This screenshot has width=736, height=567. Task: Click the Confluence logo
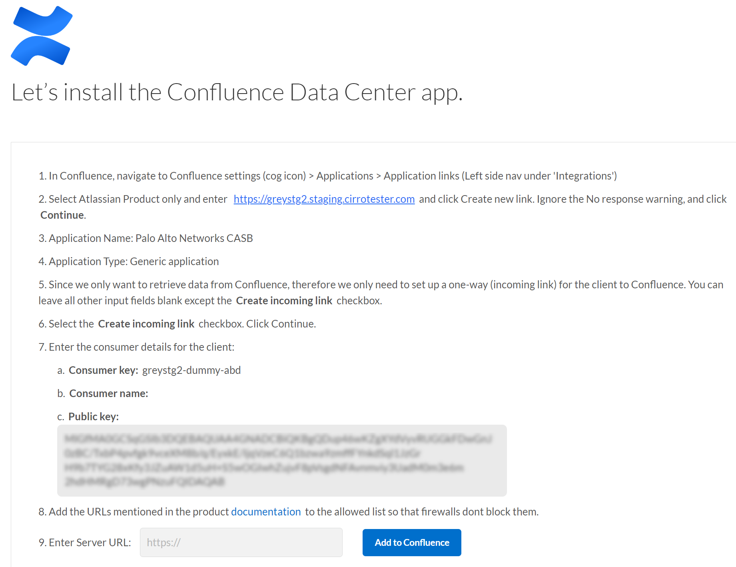pyautogui.click(x=41, y=35)
